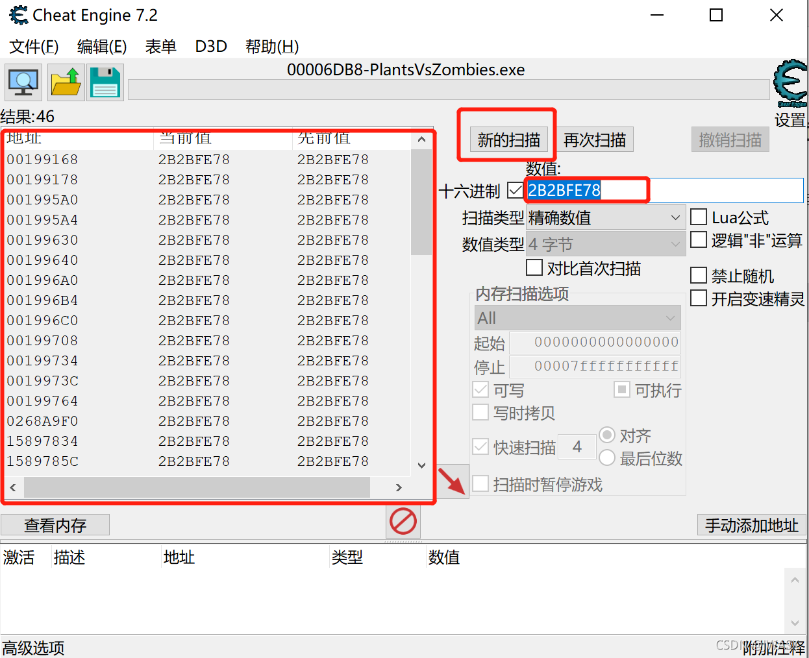809x658 pixels.
Task: Click the 停止 stop address field
Action: [x=595, y=367]
